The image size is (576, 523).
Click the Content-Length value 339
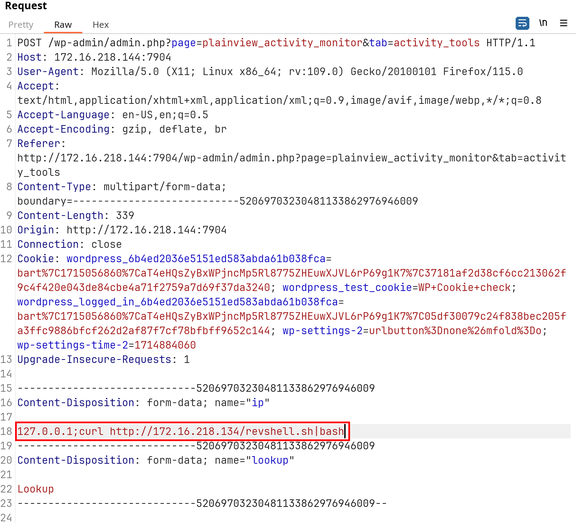click(125, 216)
